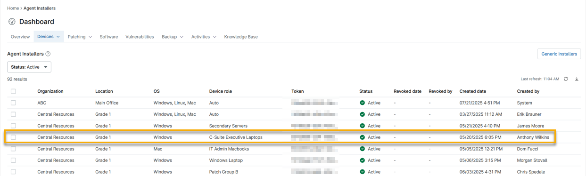Go to Home breadcrumb link
The height and width of the screenshot is (176, 586).
(13, 8)
